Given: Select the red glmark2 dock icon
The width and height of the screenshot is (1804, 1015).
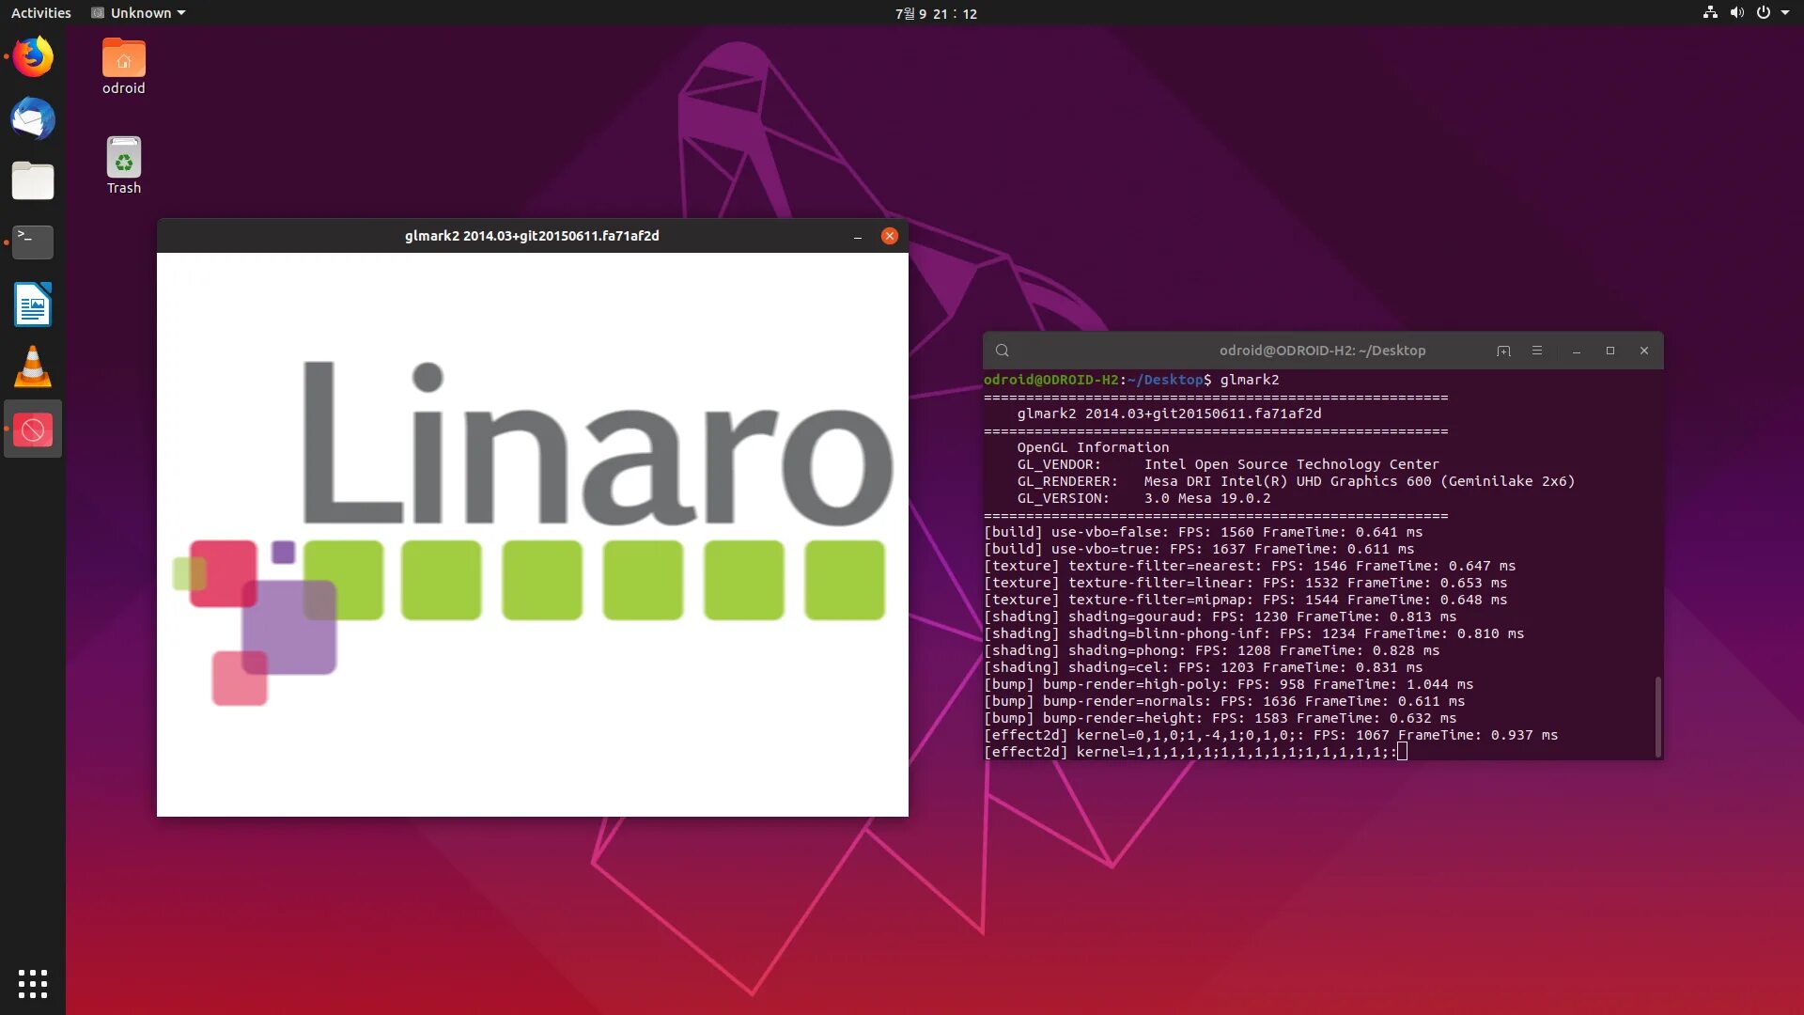Looking at the screenshot, I should point(33,429).
